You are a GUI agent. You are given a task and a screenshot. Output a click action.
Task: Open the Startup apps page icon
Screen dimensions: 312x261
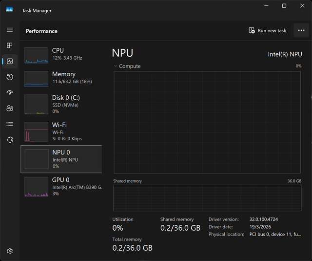tap(10, 92)
